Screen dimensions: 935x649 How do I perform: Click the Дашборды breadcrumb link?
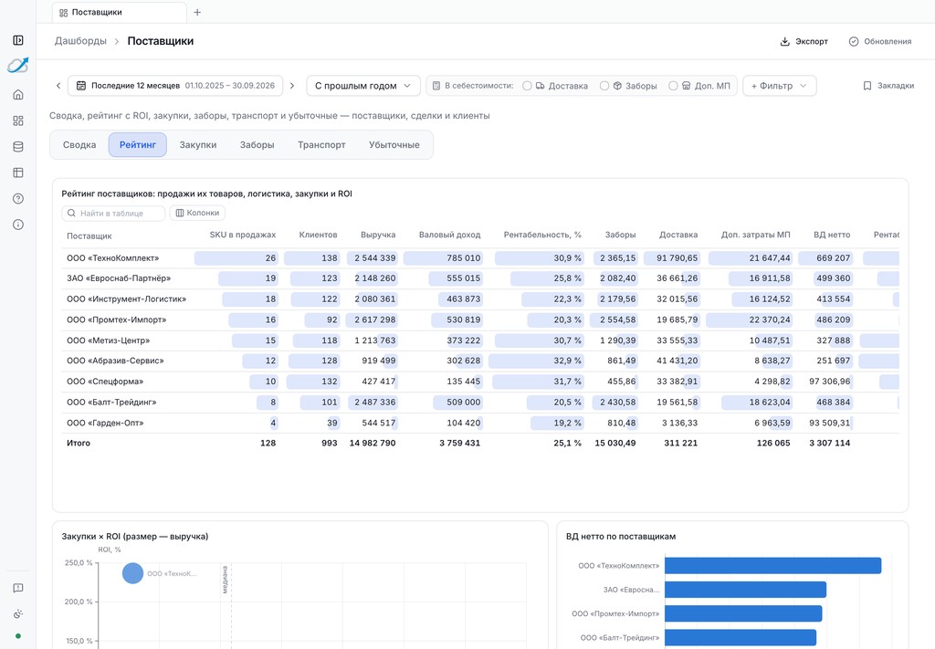pos(80,41)
